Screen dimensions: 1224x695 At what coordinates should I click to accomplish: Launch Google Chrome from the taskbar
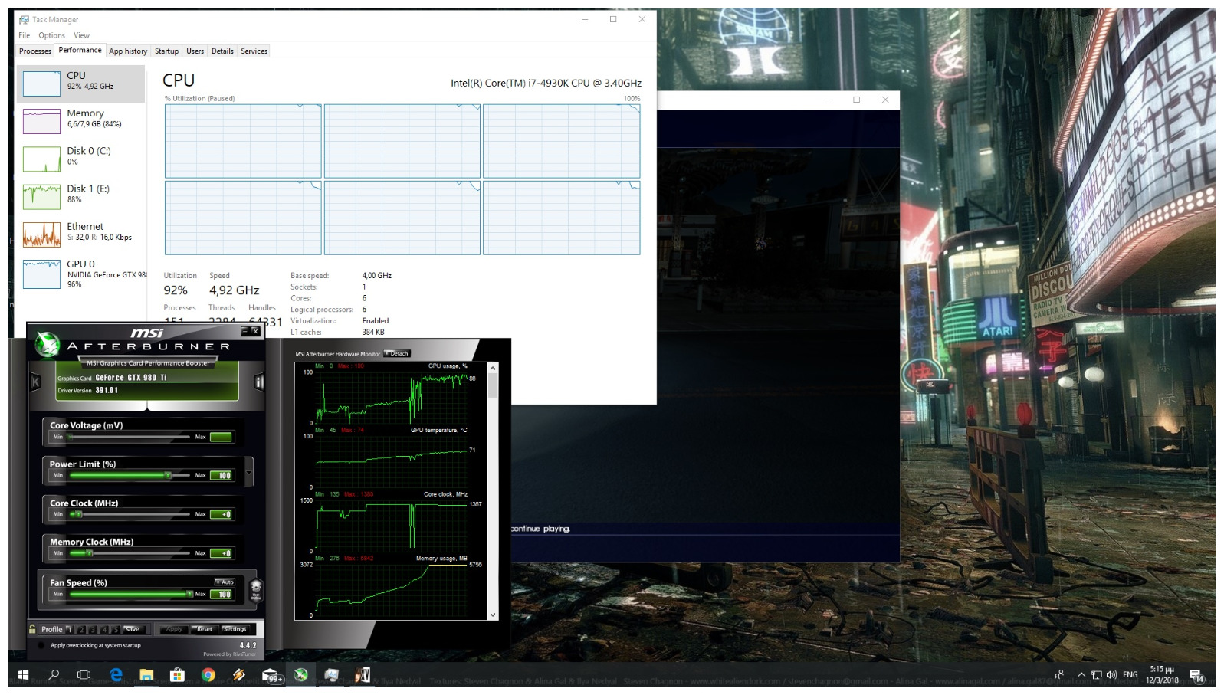pos(208,674)
